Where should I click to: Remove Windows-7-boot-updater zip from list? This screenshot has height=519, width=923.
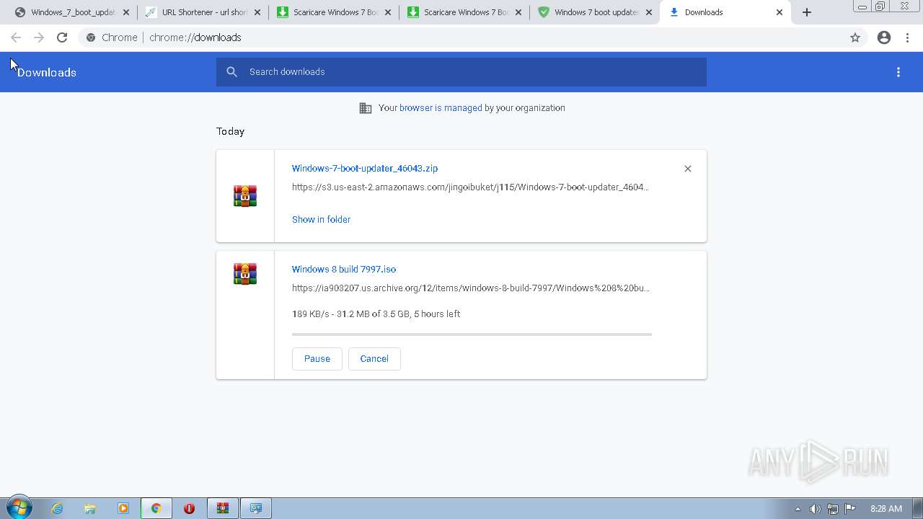coord(687,169)
